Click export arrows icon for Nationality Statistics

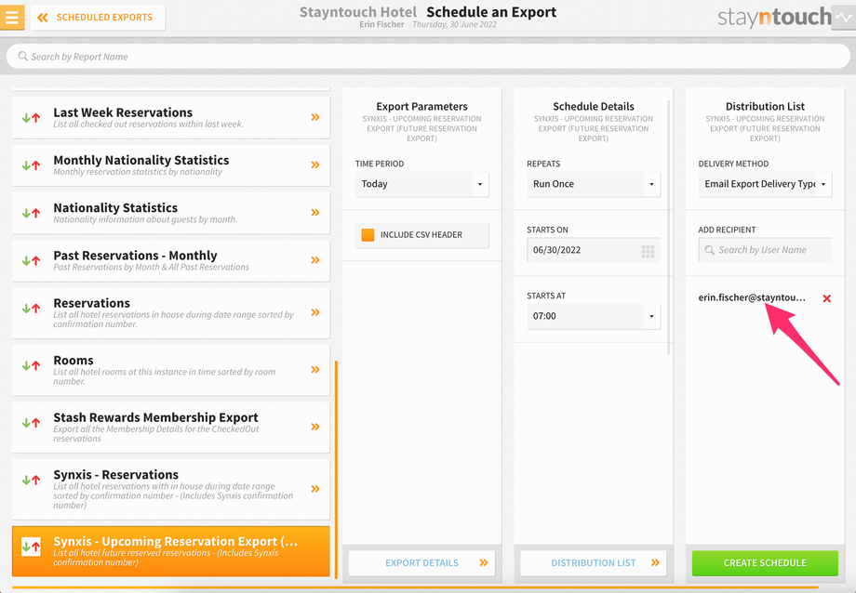(x=31, y=213)
